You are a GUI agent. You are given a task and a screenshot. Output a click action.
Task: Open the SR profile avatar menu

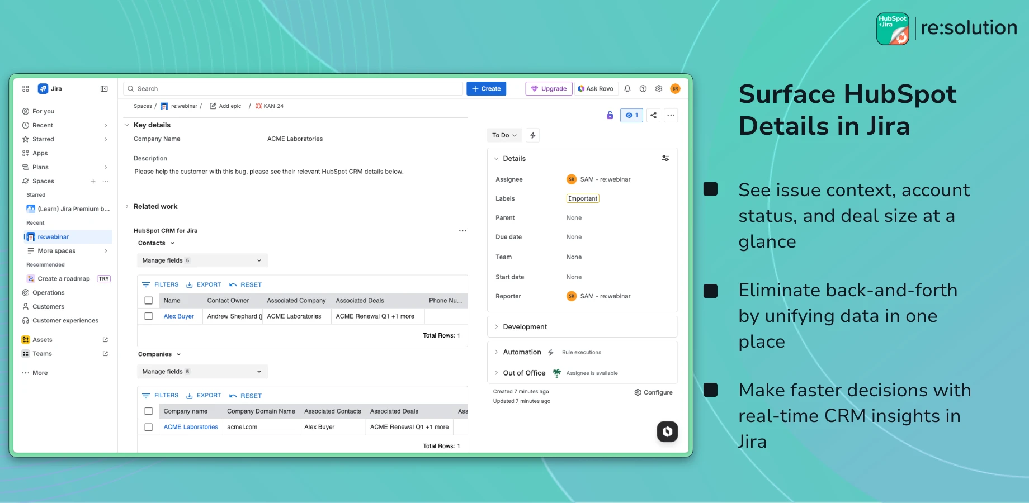[675, 89]
